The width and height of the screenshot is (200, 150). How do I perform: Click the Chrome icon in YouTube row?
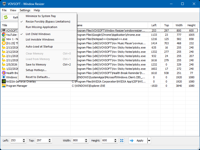tap(3, 35)
